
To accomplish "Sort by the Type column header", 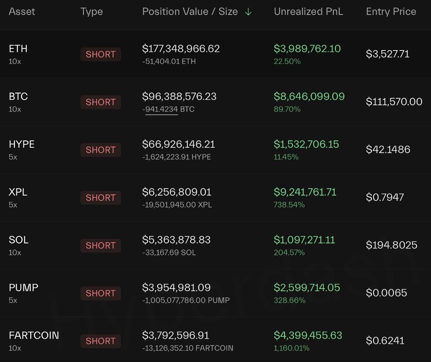I will (x=92, y=11).
